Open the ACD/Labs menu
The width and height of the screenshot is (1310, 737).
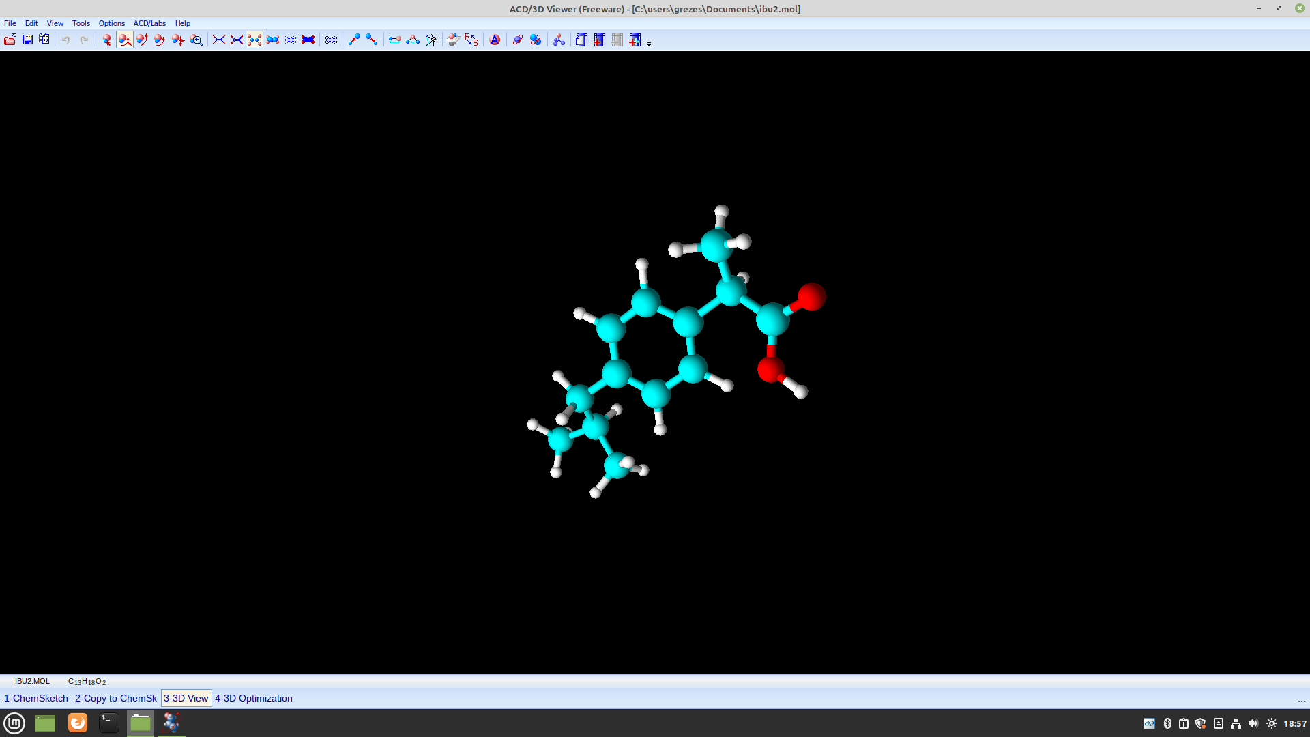(149, 23)
